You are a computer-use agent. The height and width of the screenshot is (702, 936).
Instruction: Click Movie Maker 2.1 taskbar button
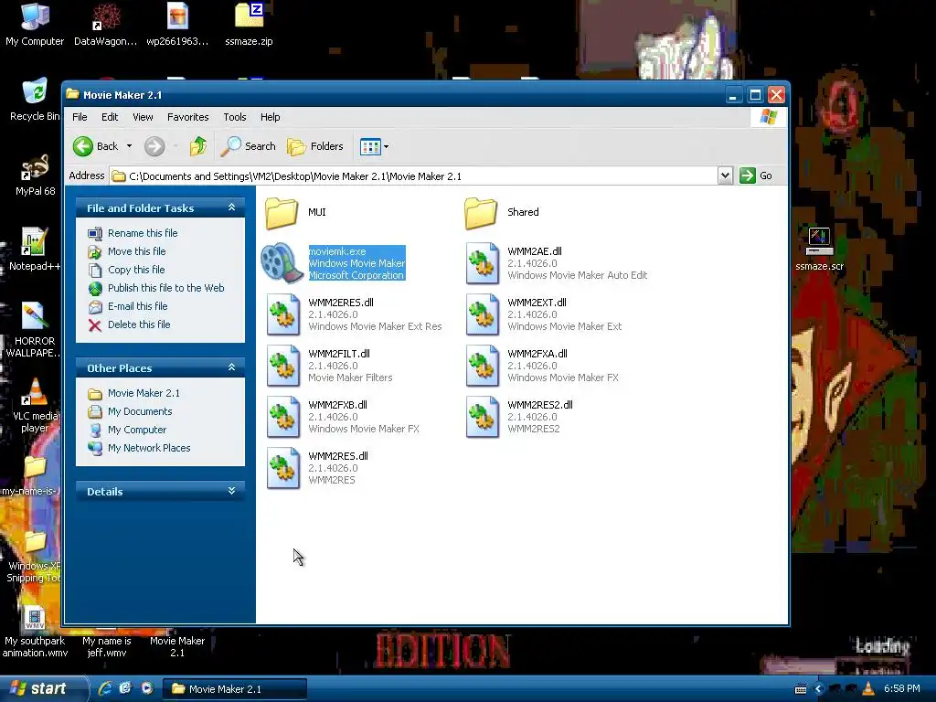click(235, 689)
